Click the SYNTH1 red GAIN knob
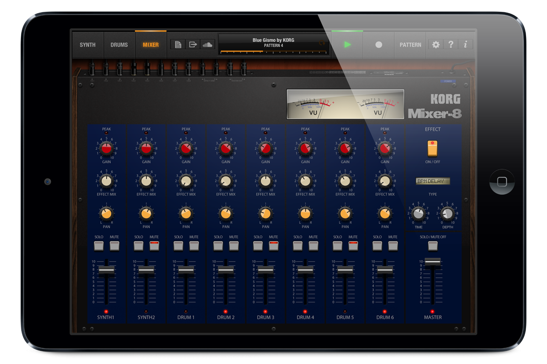The image size is (547, 364). coord(106,148)
